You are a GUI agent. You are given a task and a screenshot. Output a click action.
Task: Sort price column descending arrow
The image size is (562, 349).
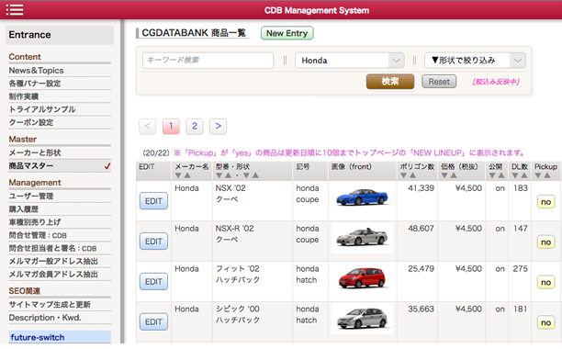(x=444, y=175)
